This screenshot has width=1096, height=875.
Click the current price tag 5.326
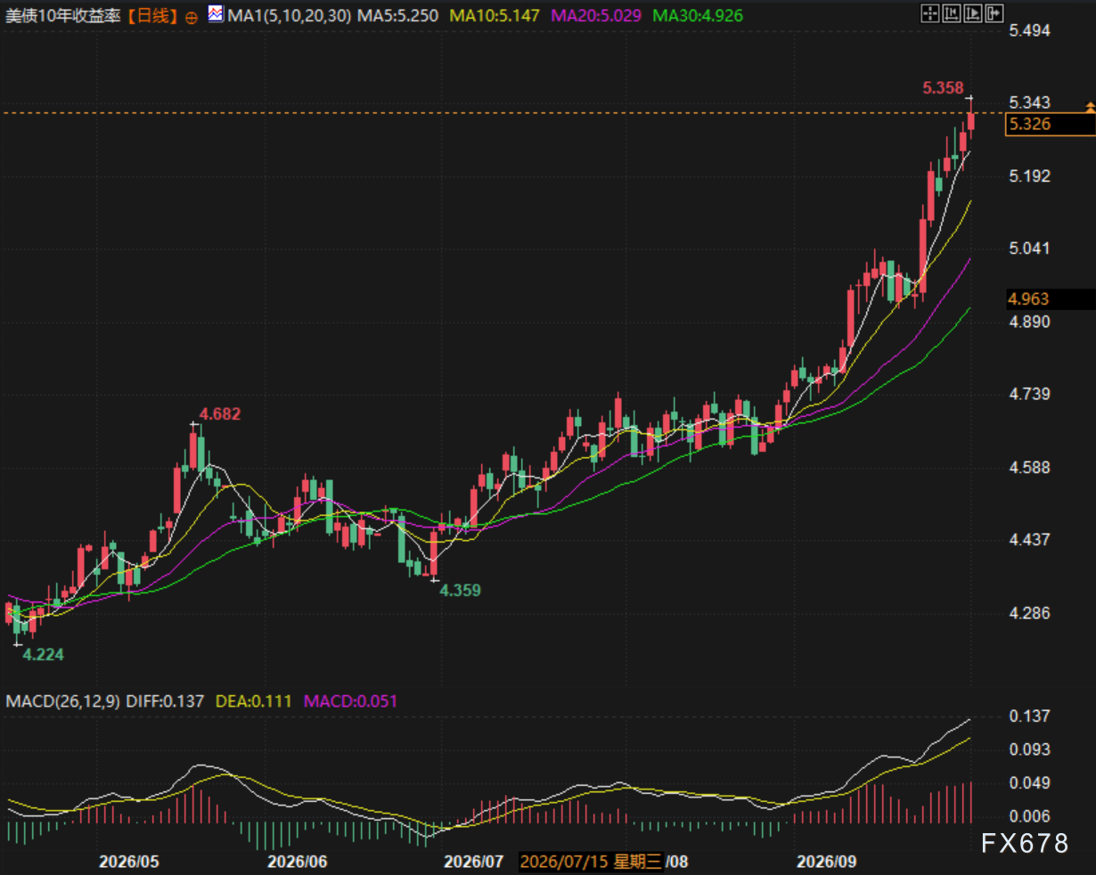1050,124
